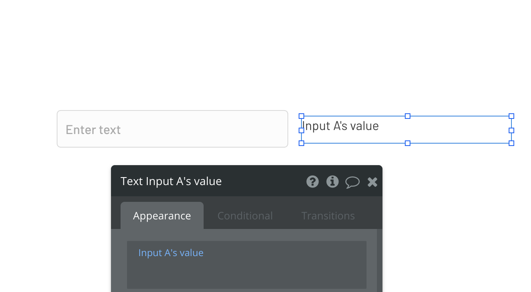The width and height of the screenshot is (531, 292).
Task: Switch to the Conditional tab
Action: (x=245, y=215)
